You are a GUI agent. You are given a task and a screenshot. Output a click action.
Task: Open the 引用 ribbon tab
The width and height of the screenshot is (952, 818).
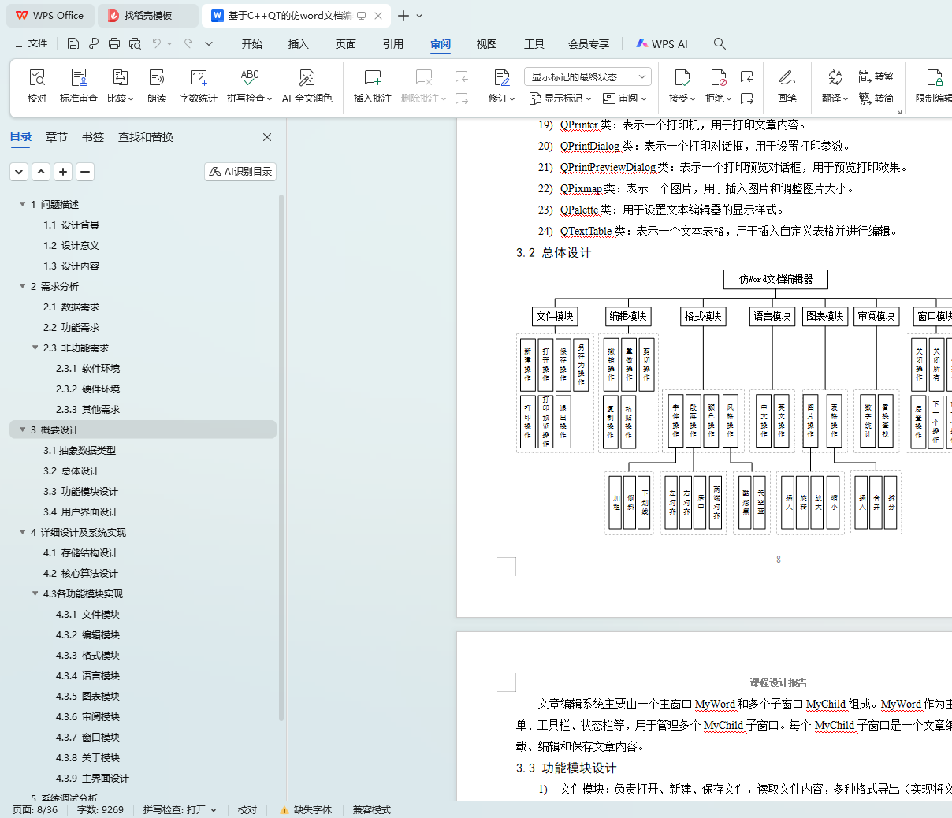pyautogui.click(x=393, y=44)
